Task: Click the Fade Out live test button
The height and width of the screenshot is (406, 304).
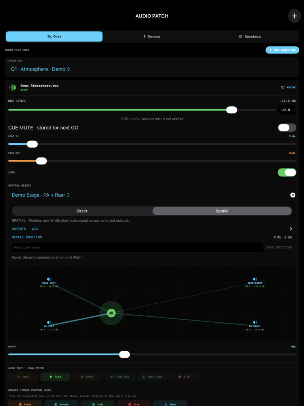Action: pyautogui.click(x=120, y=377)
